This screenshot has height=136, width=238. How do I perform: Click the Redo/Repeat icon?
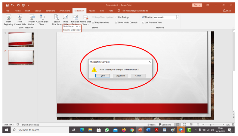(x=18, y=5)
